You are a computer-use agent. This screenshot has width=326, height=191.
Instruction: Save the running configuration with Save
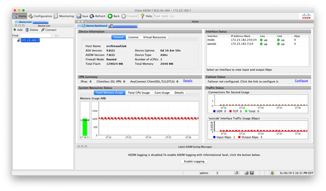tap(82, 16)
